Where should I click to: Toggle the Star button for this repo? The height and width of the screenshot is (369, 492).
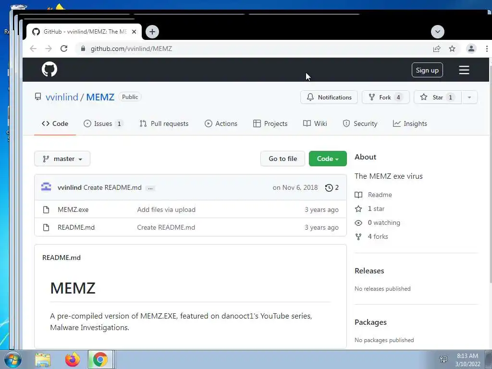tap(438, 97)
